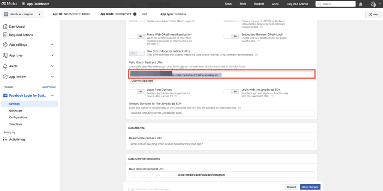The image size is (383, 191).
Task: Open notifications bell in top bar
Action: (x=361, y=4)
